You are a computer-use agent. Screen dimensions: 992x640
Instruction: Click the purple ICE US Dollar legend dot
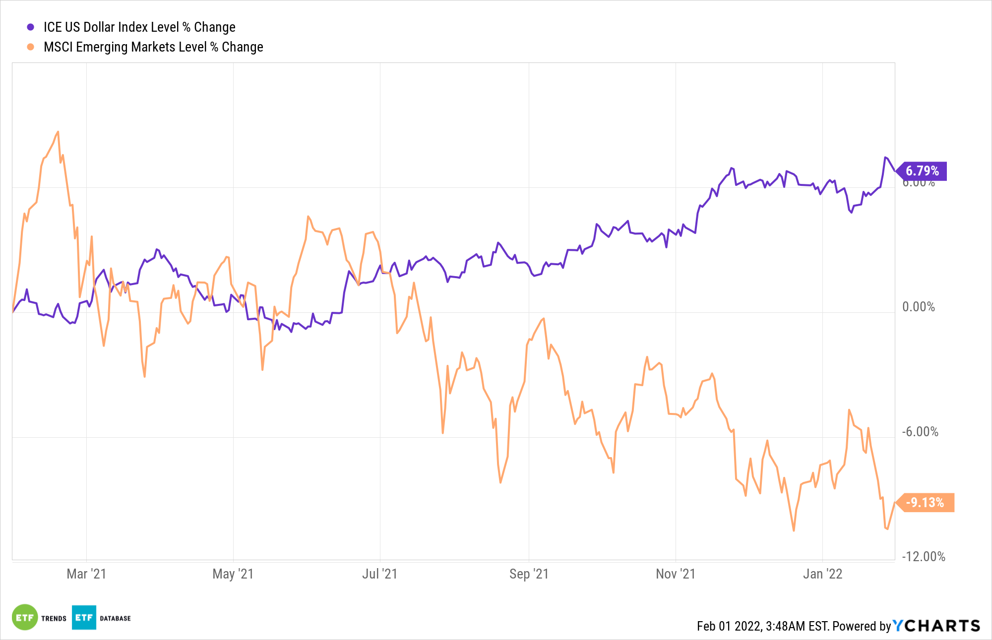pos(31,27)
